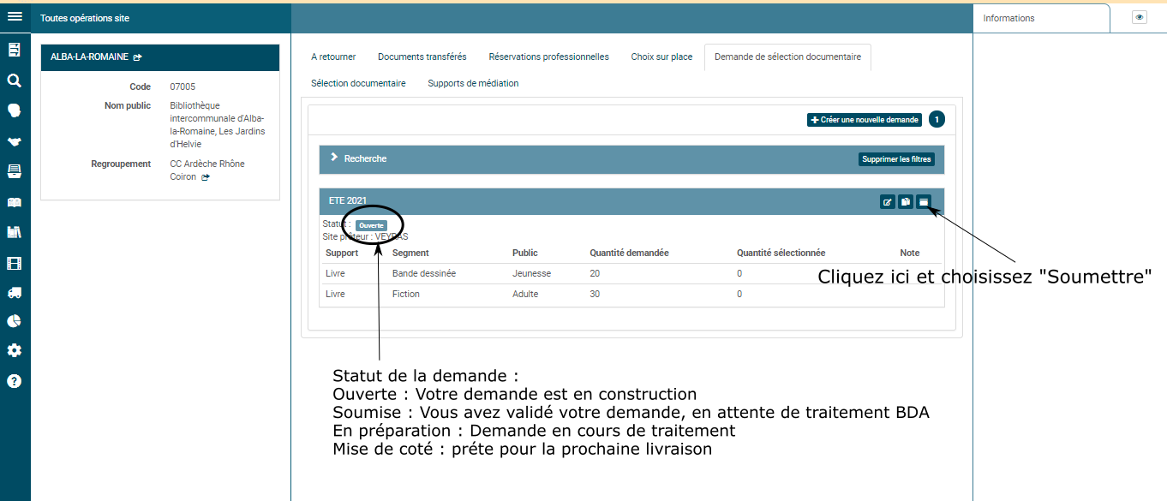
Task: Click the ALBA-LA-ROMAINE site title
Action: pyautogui.click(x=90, y=57)
